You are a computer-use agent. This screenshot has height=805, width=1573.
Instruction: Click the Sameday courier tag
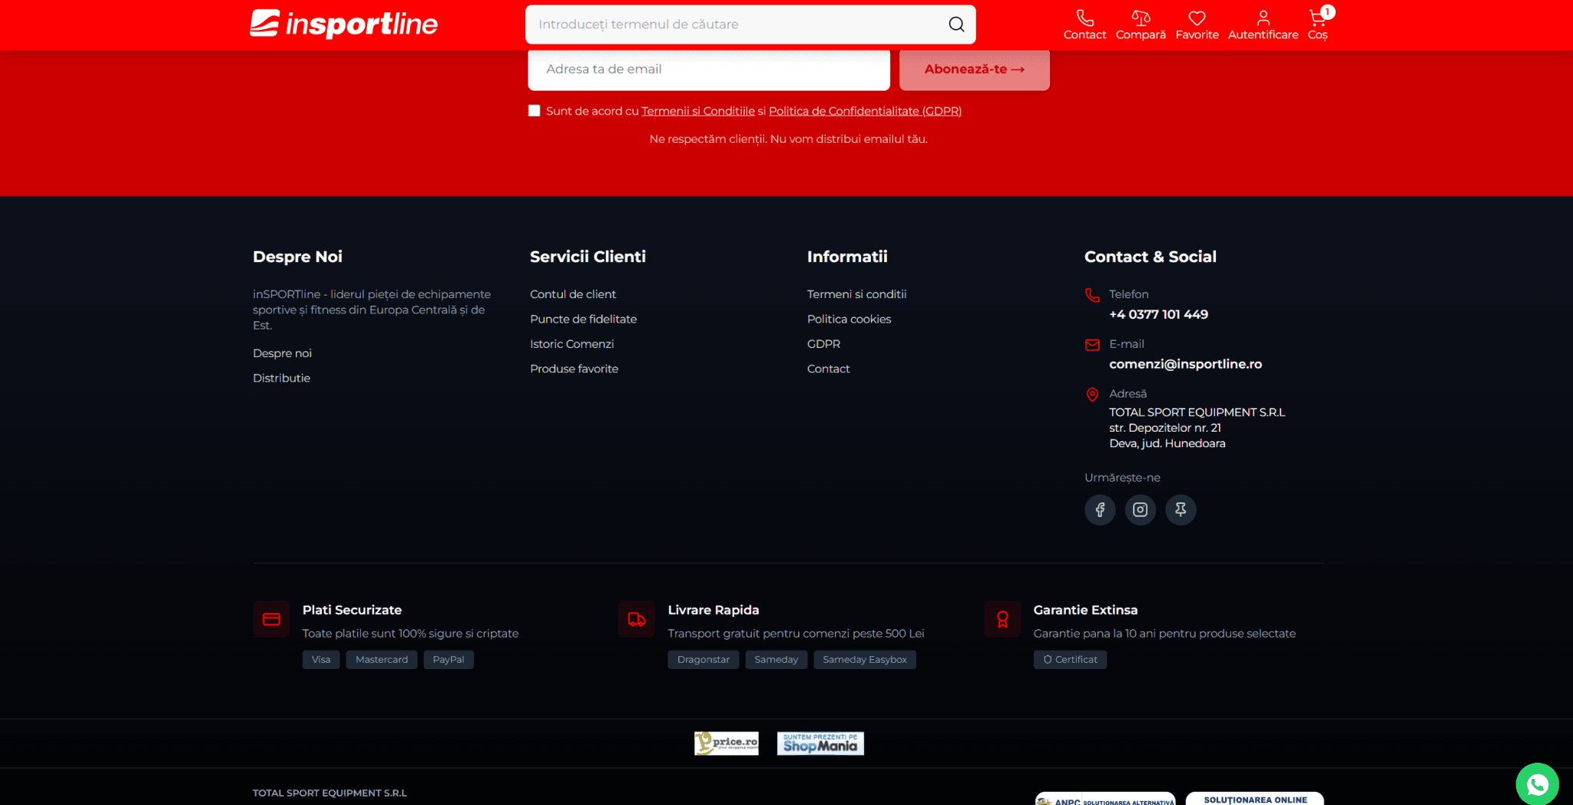(x=776, y=660)
